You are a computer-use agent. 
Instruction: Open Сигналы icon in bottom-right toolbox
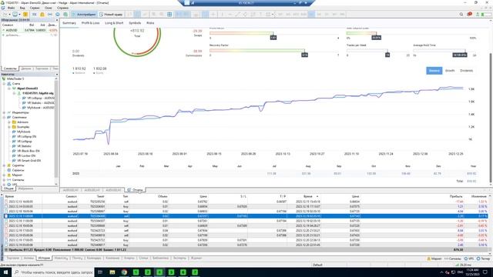click(x=446, y=259)
